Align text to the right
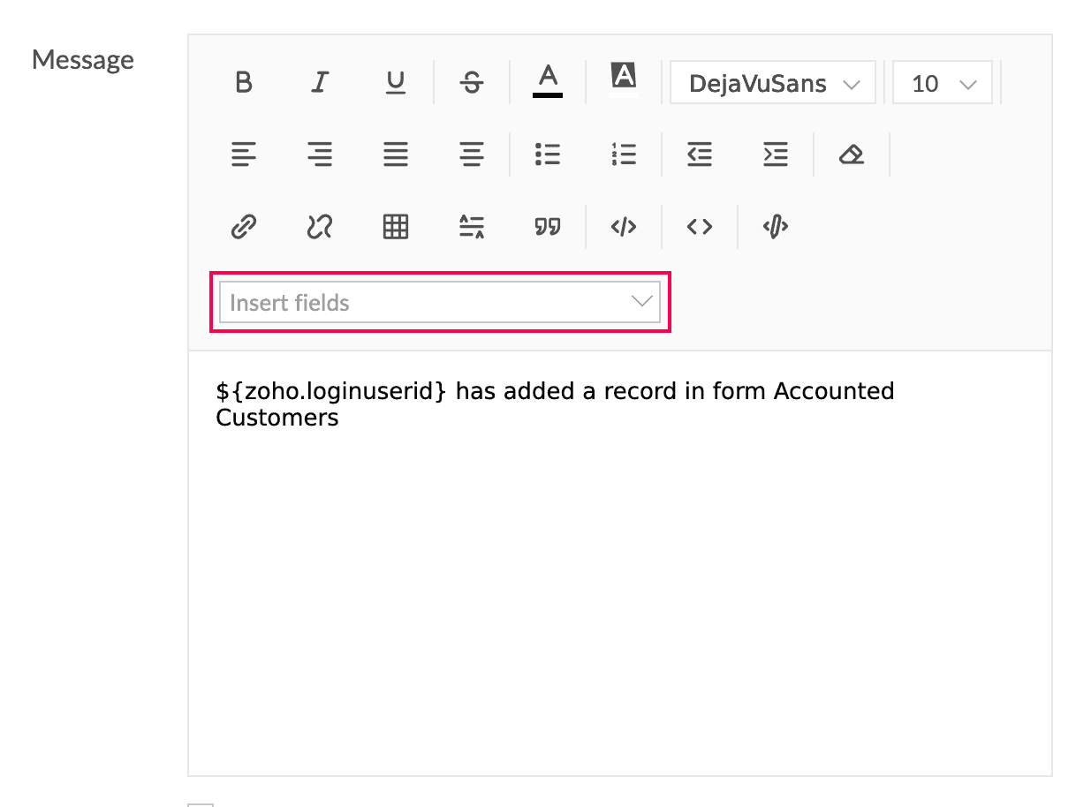Screen dimensions: 1076x807 click(320, 155)
